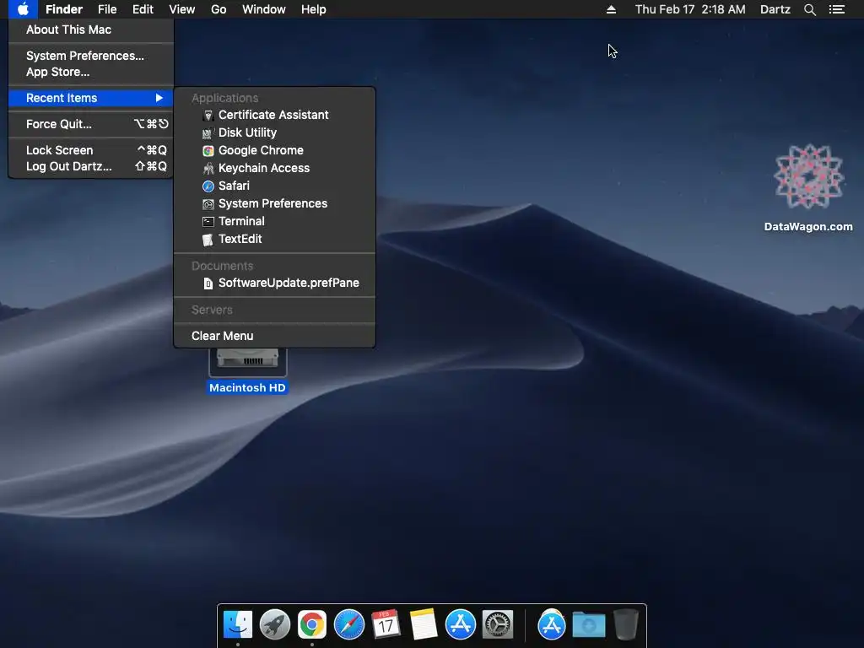Choose System Preferences in Recent Items submenu
The image size is (864, 648).
tap(274, 203)
